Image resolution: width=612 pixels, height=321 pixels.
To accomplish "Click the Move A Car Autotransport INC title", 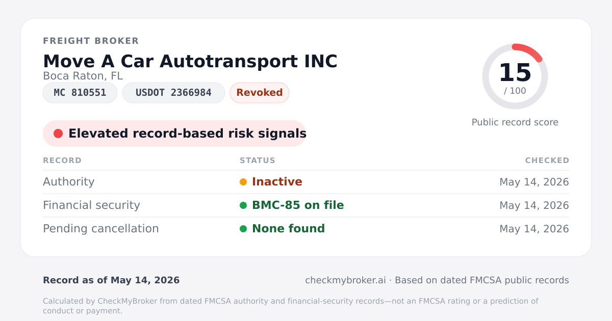I will click(190, 61).
